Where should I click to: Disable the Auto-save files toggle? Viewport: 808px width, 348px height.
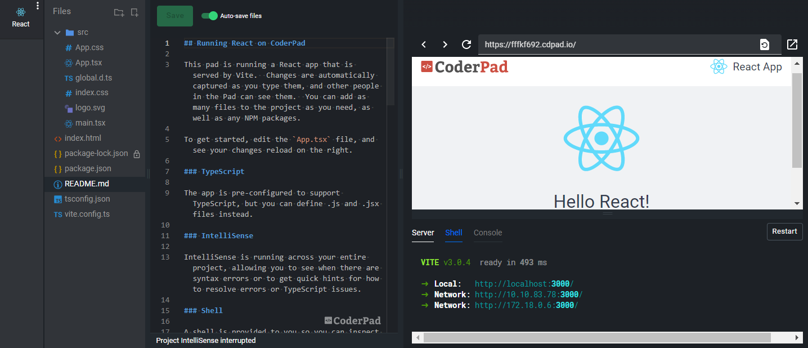209,16
